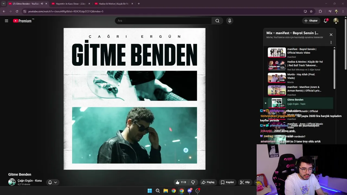Share the video with Paylaş
The width and height of the screenshot is (347, 195).
coord(208,182)
